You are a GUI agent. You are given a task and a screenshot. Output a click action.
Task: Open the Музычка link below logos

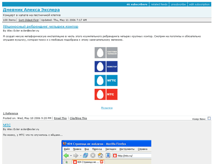pos(107,108)
